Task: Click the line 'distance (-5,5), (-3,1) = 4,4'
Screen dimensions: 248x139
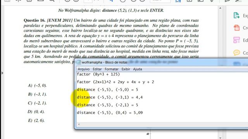Action: pyautogui.click(x=110, y=97)
